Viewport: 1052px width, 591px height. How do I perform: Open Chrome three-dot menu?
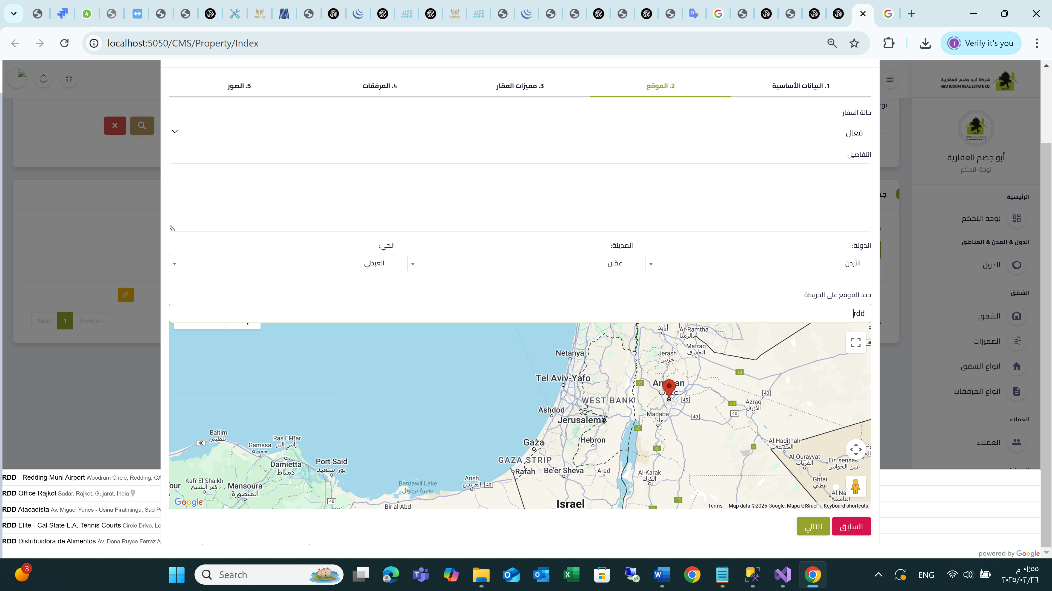[1036, 43]
